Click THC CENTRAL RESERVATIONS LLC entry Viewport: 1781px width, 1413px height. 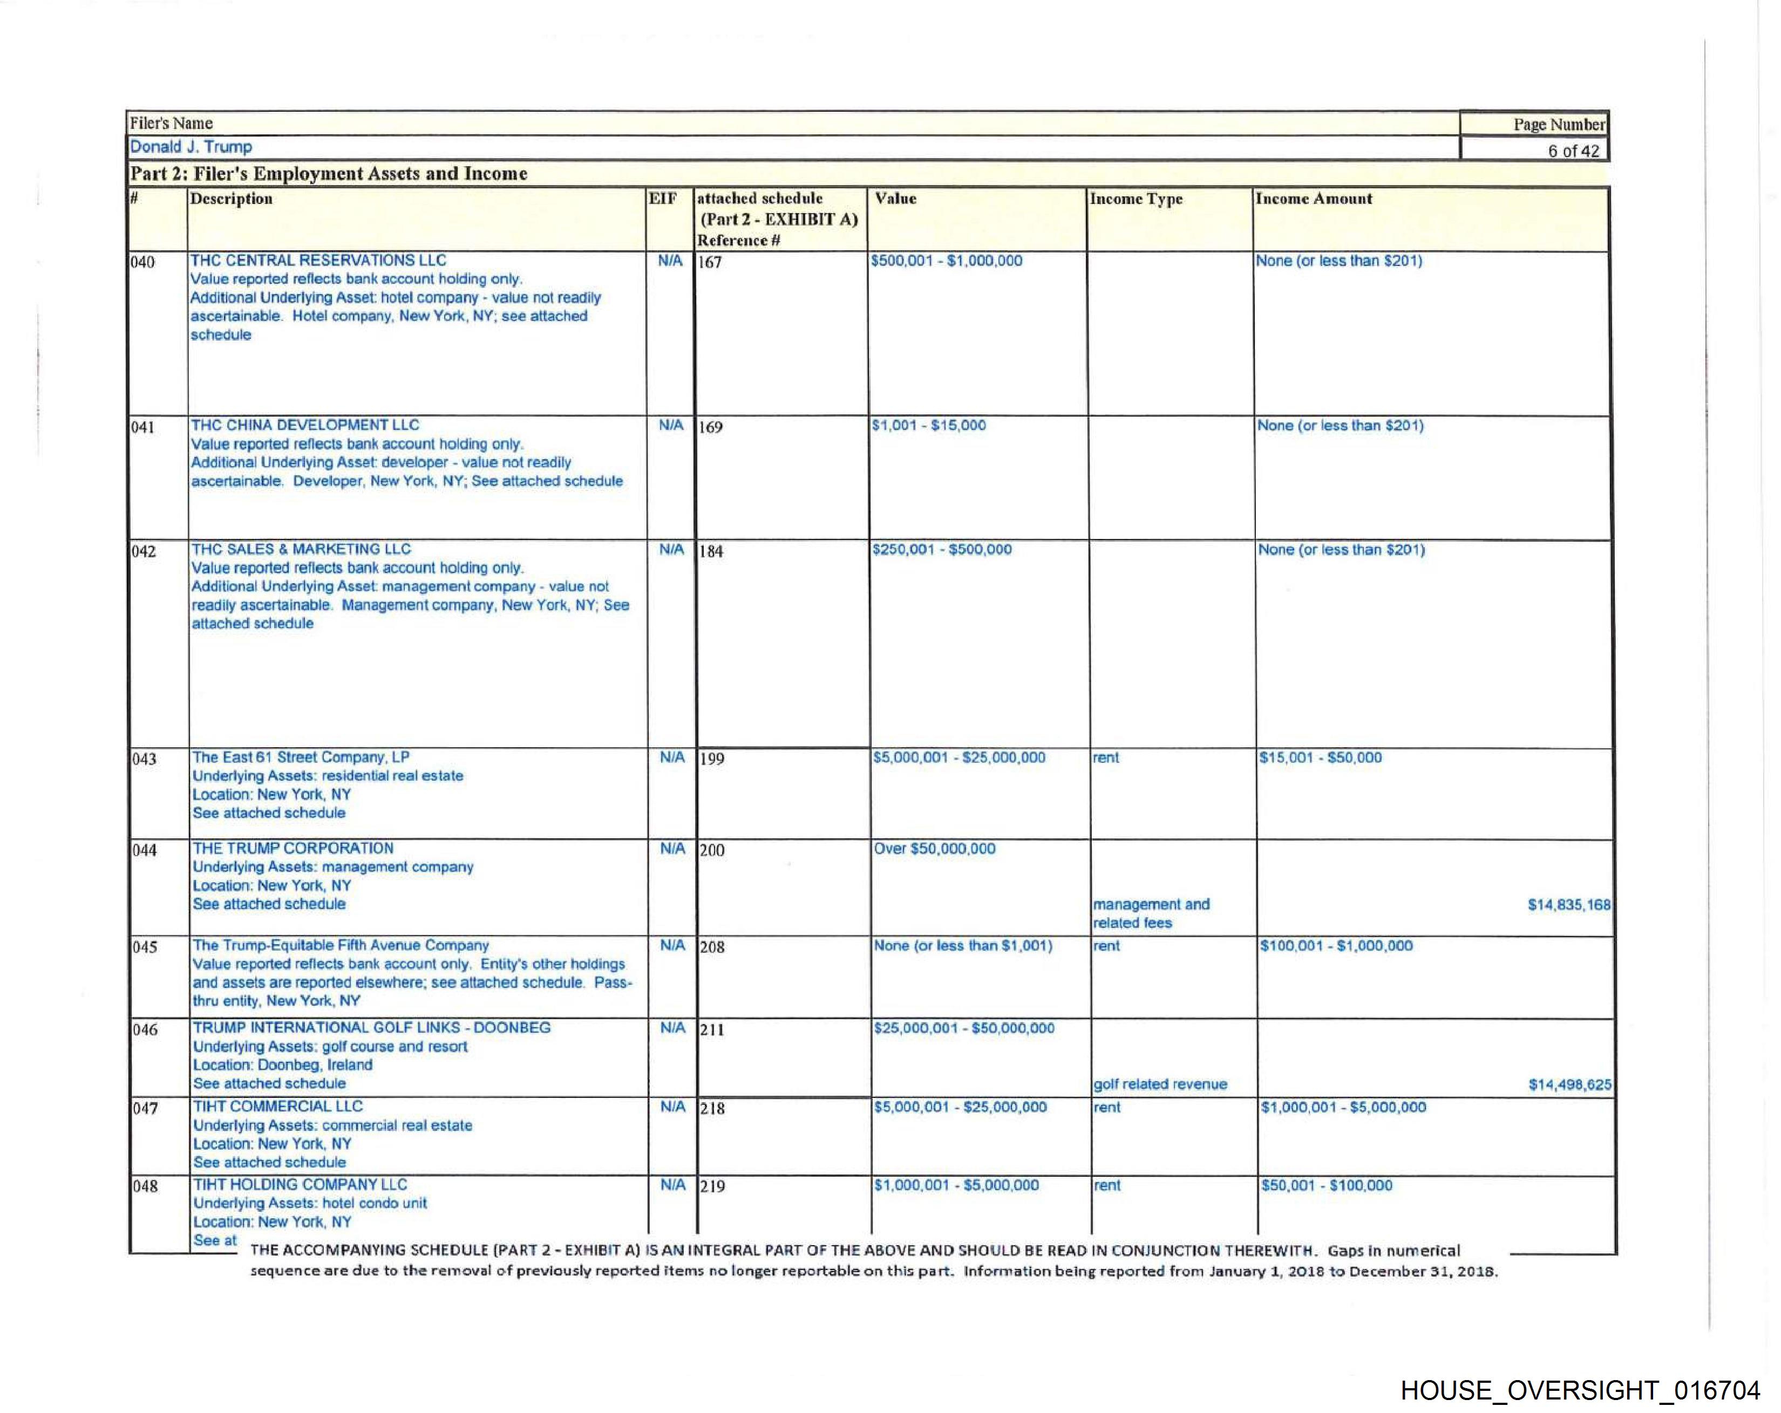point(318,260)
